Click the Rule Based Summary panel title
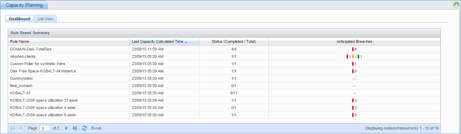Viewport: 461px width, 134px height. tap(30, 33)
